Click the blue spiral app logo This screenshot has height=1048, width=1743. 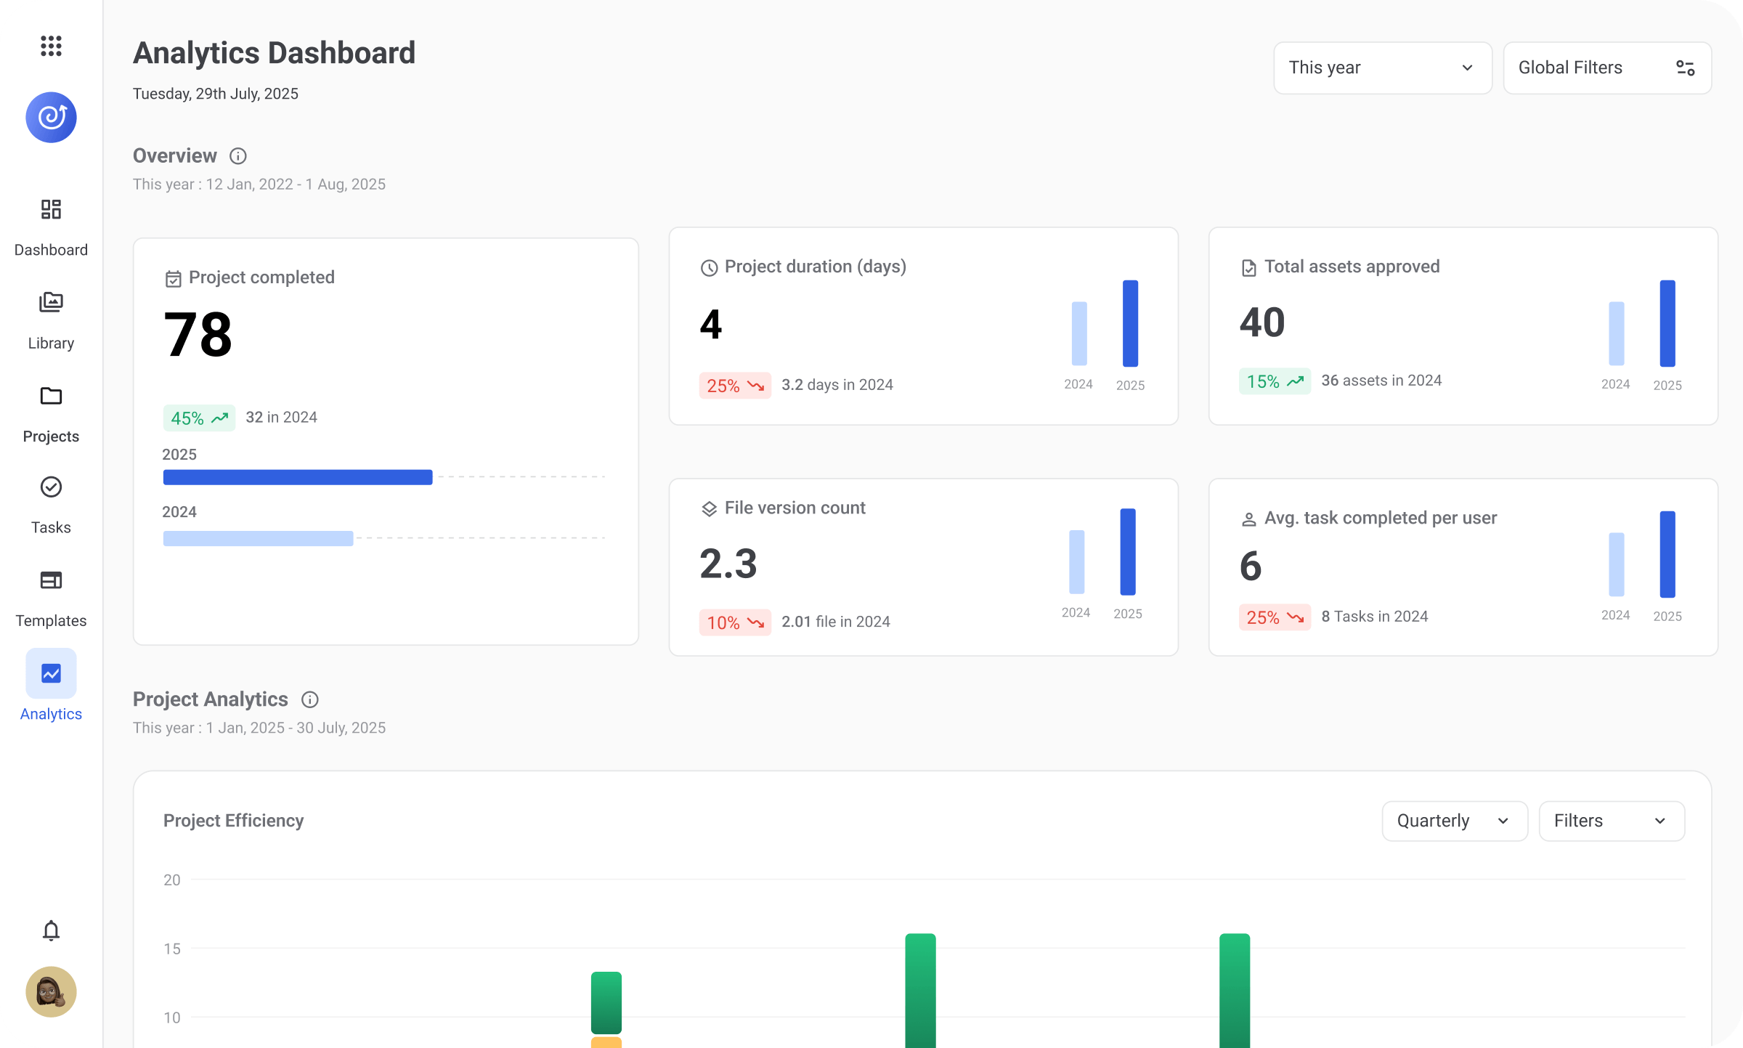51,117
